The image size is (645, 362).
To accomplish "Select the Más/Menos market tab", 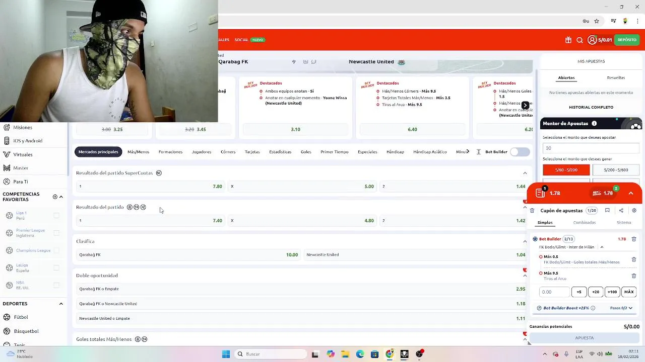I will point(138,152).
